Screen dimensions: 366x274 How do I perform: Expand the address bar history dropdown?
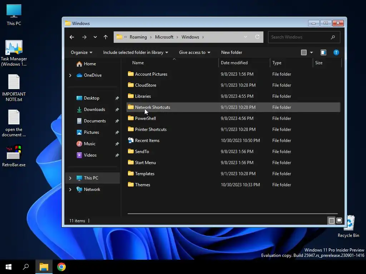tap(246, 37)
